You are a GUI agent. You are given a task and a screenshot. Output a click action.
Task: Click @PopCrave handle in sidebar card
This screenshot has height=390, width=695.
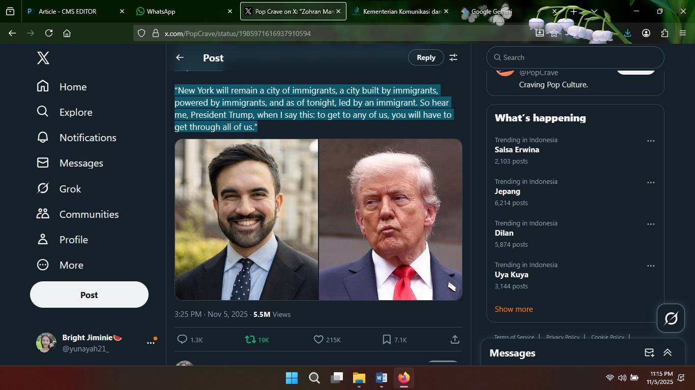(x=538, y=73)
